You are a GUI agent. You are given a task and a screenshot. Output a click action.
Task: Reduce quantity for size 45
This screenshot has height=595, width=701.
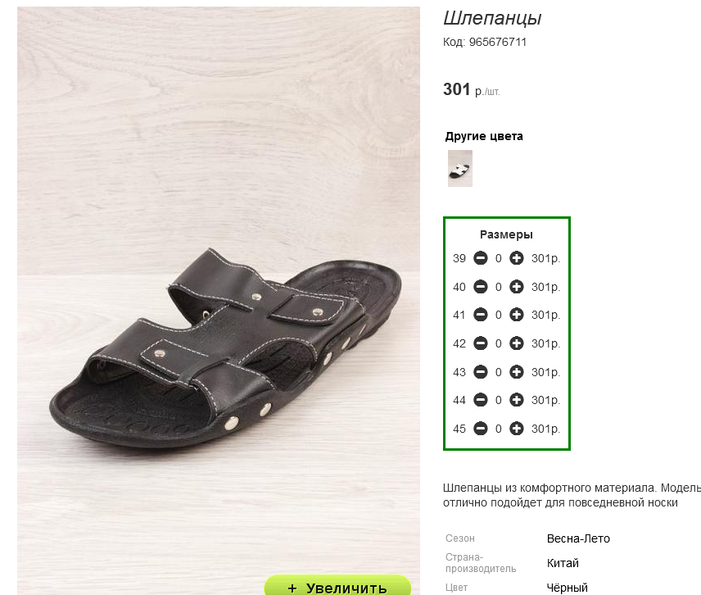pos(481,429)
